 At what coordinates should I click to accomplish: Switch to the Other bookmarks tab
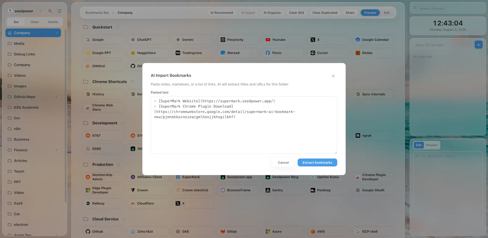coord(35,22)
